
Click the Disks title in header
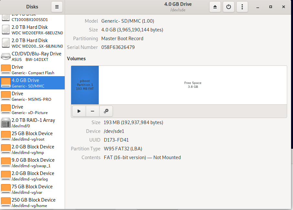(x=32, y=7)
